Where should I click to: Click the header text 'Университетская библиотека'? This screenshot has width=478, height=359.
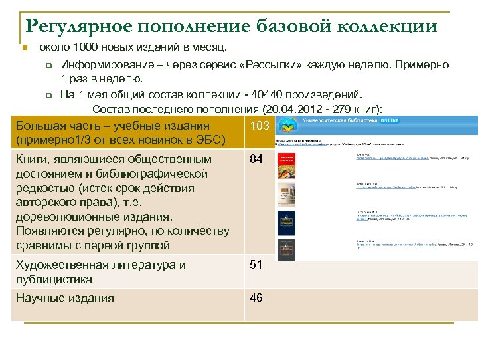340,120
